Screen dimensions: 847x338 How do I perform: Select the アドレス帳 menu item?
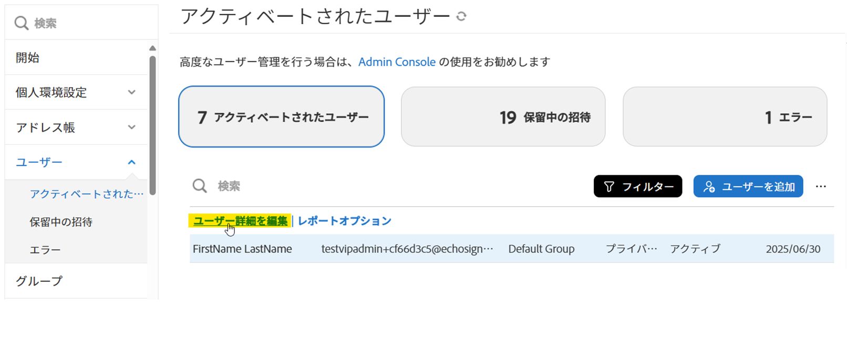click(76, 127)
